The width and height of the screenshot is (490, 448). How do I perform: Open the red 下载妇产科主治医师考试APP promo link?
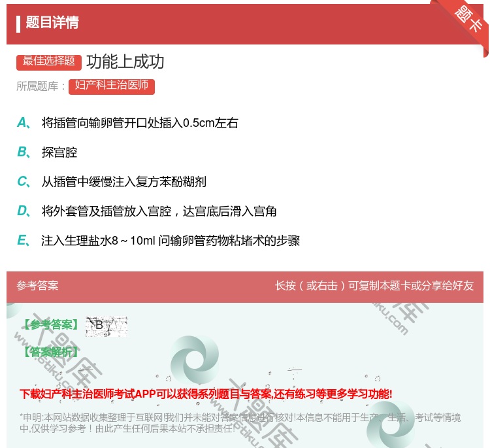(x=206, y=394)
